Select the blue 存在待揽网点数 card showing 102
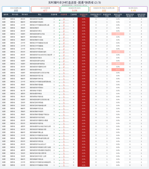Screen dimensions: 149x169 pyautogui.click(x=16, y=9)
